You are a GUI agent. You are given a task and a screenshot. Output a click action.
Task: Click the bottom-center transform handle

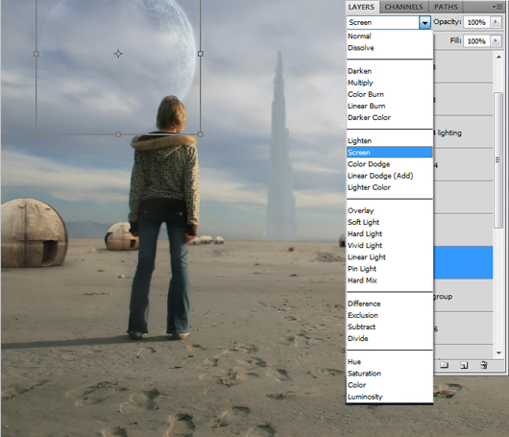click(x=118, y=134)
